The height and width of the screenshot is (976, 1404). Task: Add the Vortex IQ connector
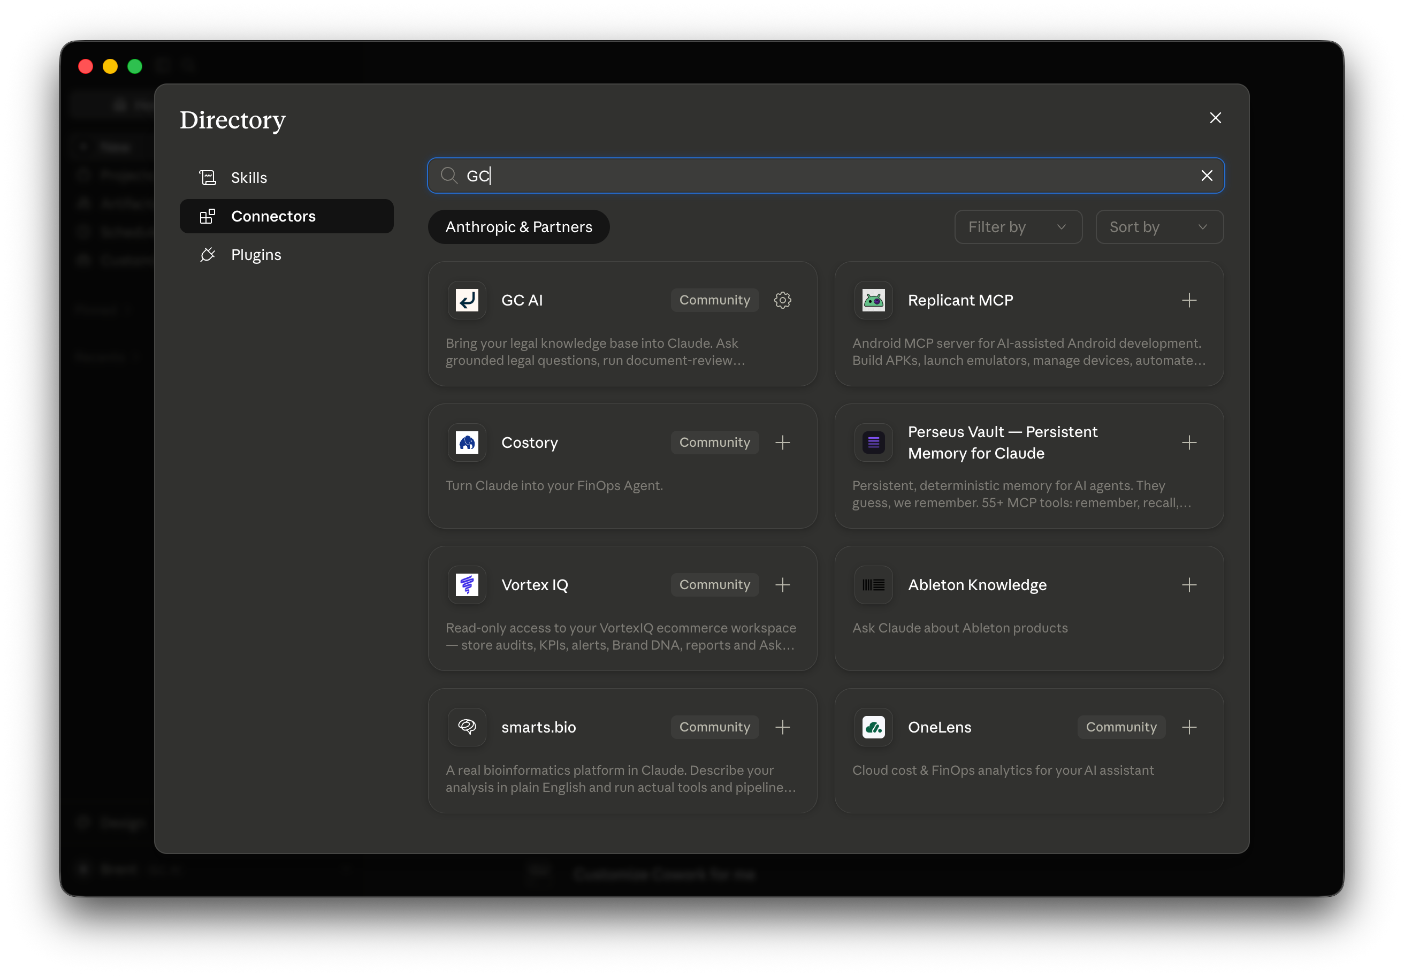(783, 585)
